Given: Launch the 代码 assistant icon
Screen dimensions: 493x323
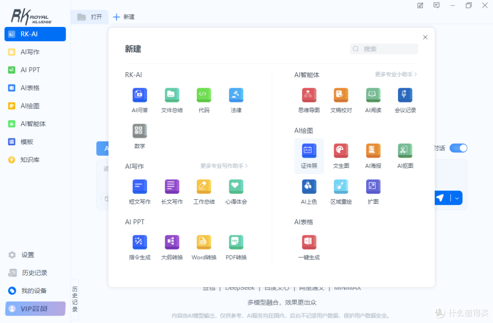Looking at the screenshot, I should point(204,95).
